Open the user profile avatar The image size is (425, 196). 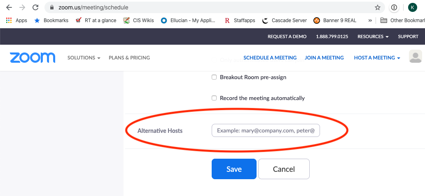pyautogui.click(x=416, y=57)
